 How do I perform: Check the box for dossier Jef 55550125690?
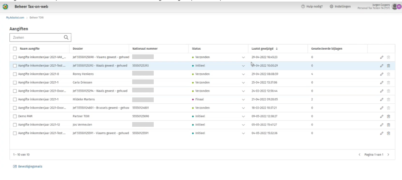pos(15,57)
